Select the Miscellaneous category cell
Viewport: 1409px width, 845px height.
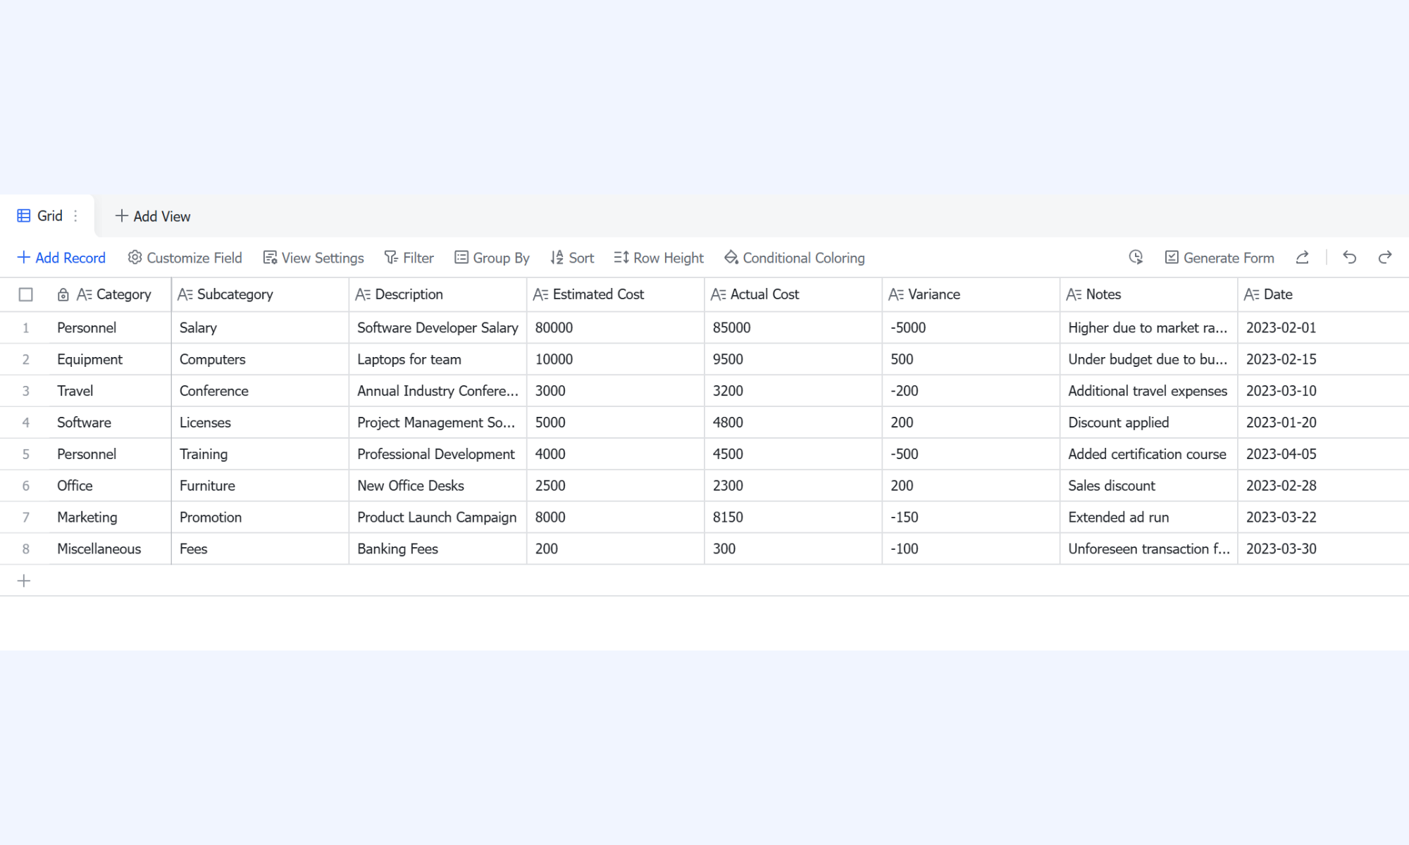point(110,549)
